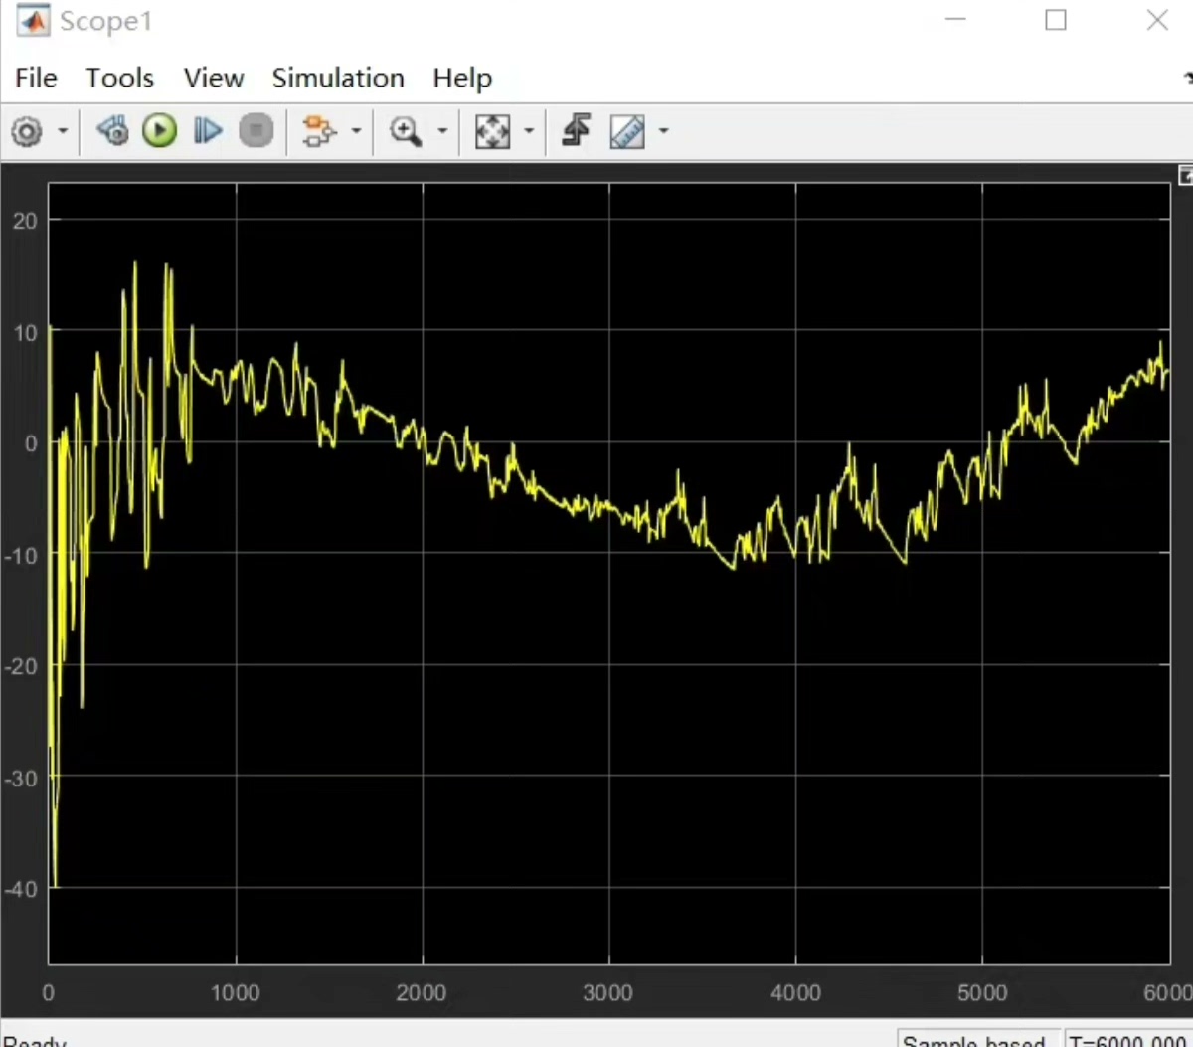Image resolution: width=1193 pixels, height=1047 pixels.
Task: Expand the zoom tool options dropdown
Action: pos(442,131)
